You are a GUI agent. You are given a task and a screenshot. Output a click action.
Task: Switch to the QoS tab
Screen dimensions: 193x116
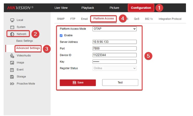click(x=137, y=19)
